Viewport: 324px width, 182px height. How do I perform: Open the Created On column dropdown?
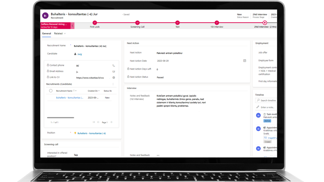[x=99, y=91]
